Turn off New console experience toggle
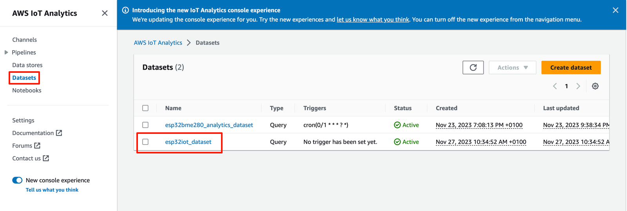 click(x=17, y=180)
